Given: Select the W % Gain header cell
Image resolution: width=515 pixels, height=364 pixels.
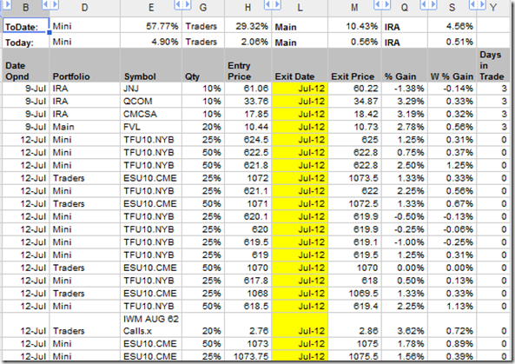Looking at the screenshot, I should click(452, 65).
